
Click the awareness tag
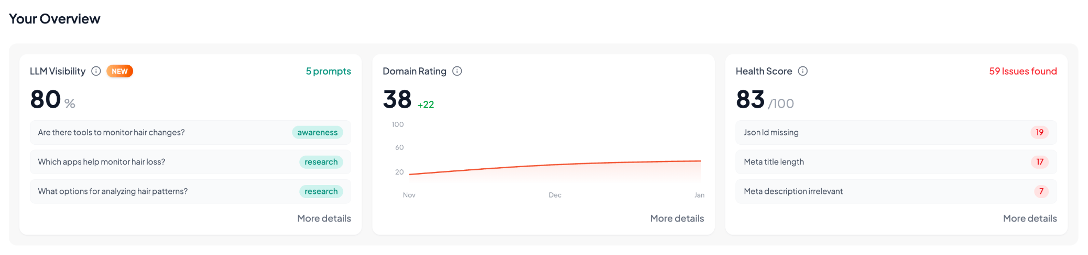pos(317,133)
